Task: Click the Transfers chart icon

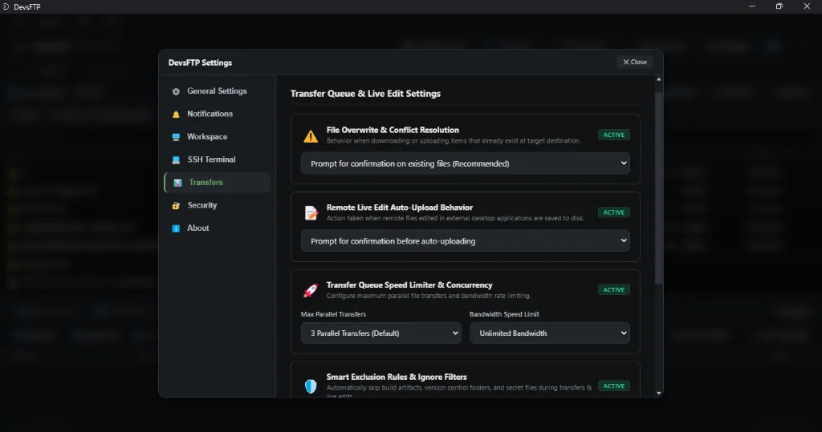Action: click(177, 183)
